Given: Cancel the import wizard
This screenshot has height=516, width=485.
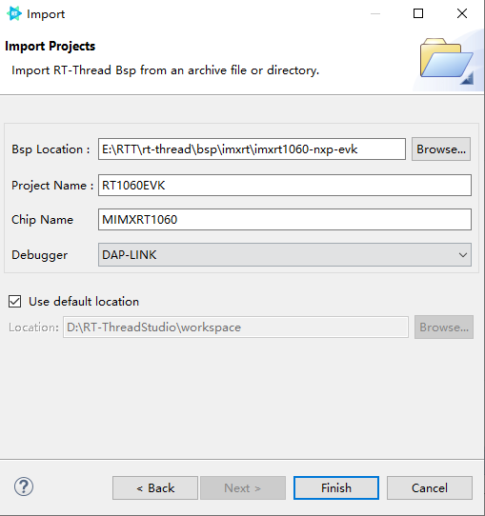Looking at the screenshot, I should coord(430,487).
